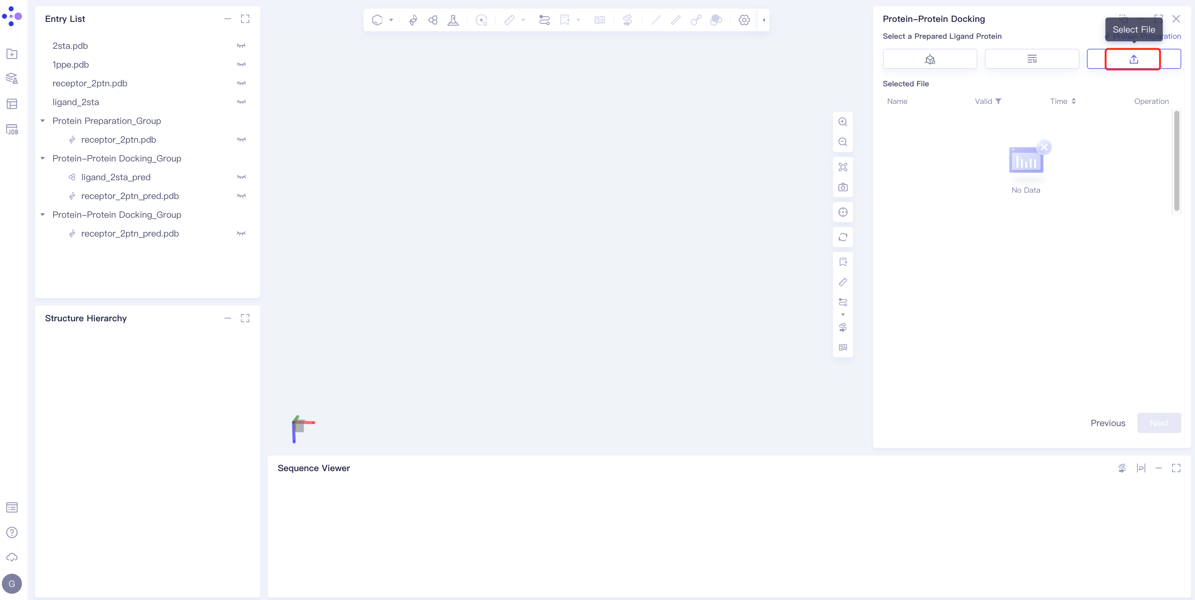
Task: Collapse the first Protein–Protein Docking_Group
Action: tap(43, 159)
